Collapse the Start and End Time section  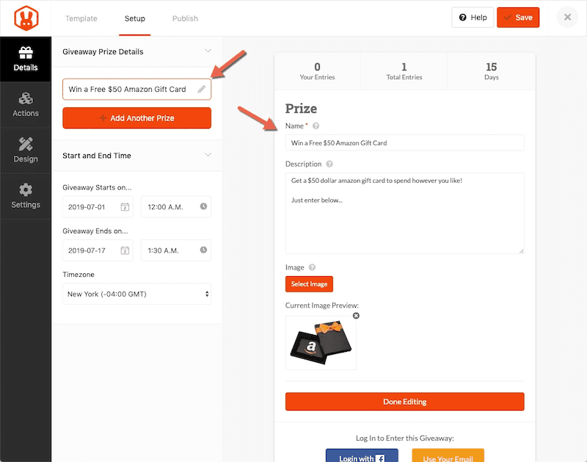[208, 155]
